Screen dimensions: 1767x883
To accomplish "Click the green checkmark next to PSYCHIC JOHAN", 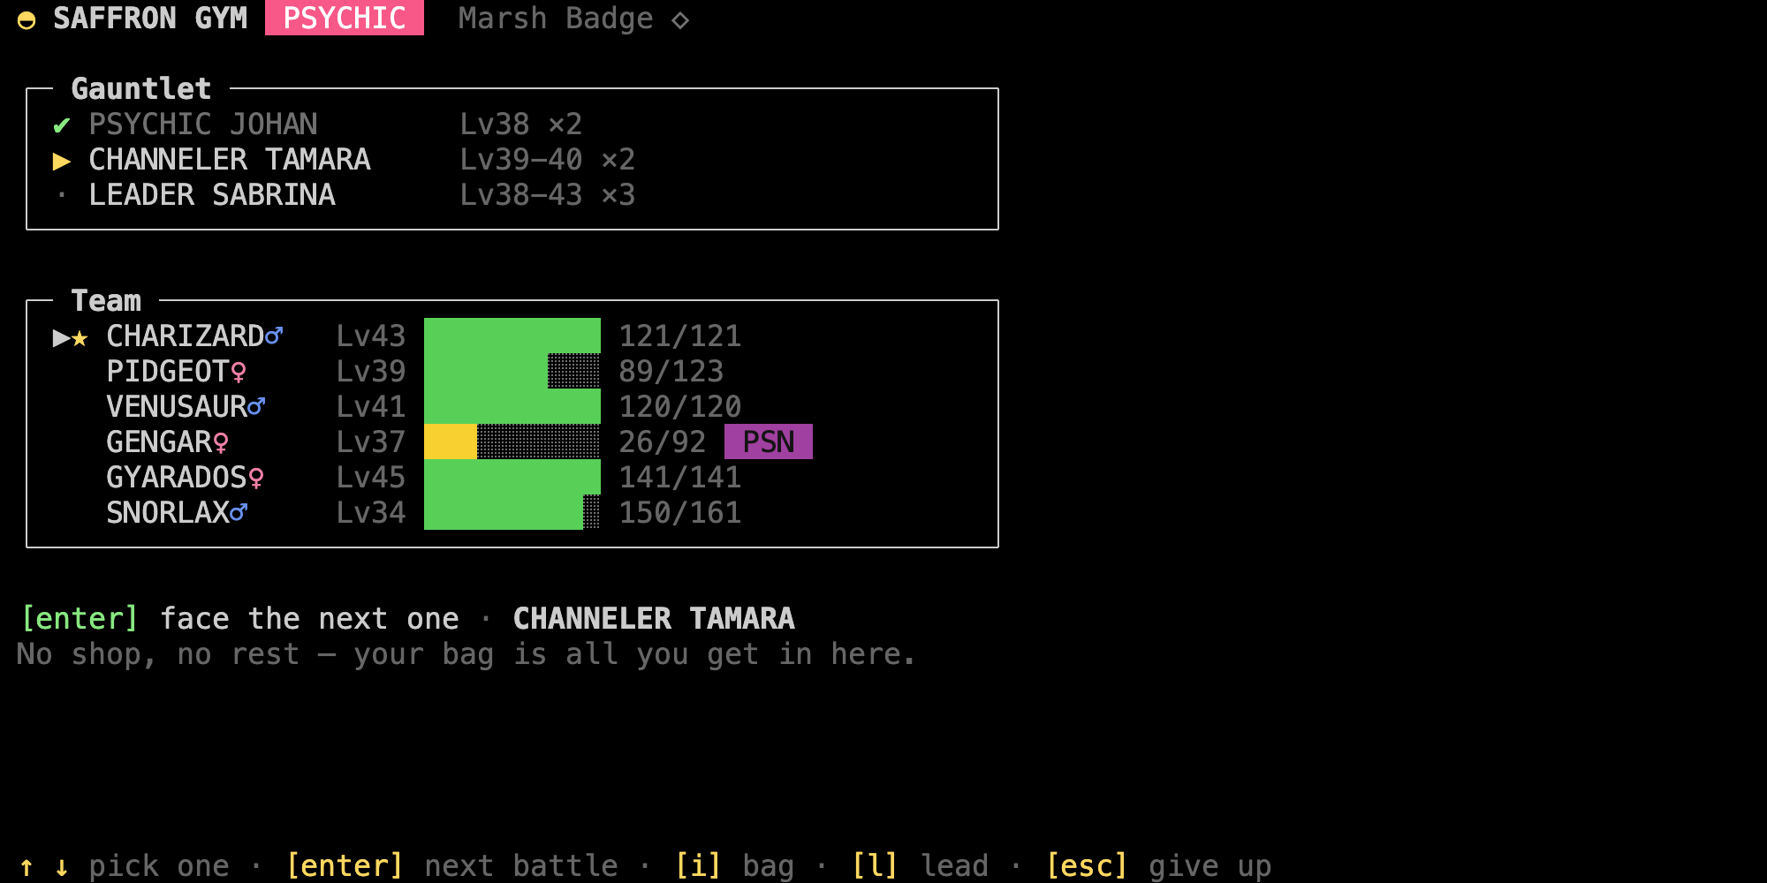I will [62, 125].
